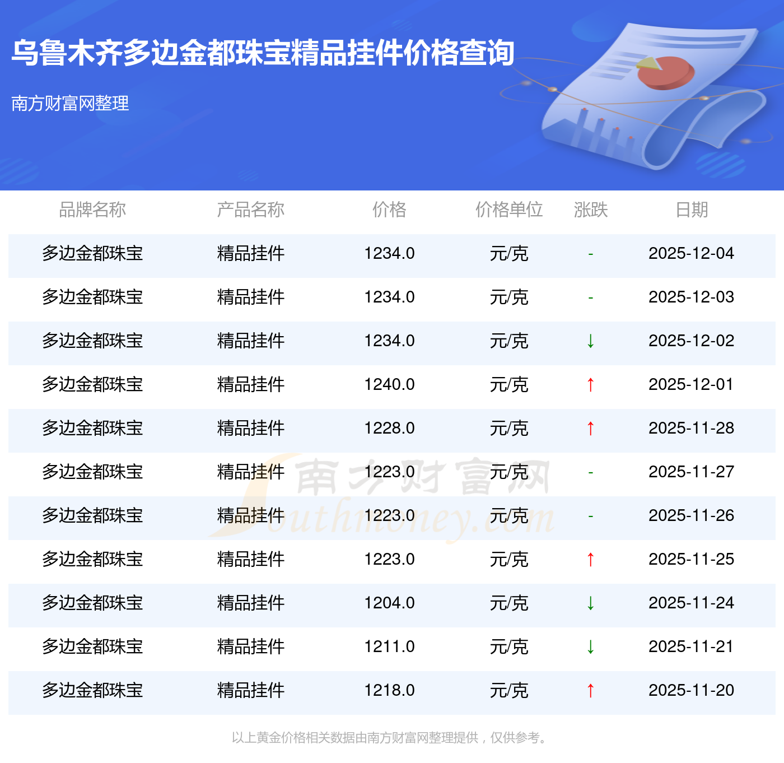Click the dash change marker for 2025-12-04
The width and height of the screenshot is (784, 763).
[590, 254]
